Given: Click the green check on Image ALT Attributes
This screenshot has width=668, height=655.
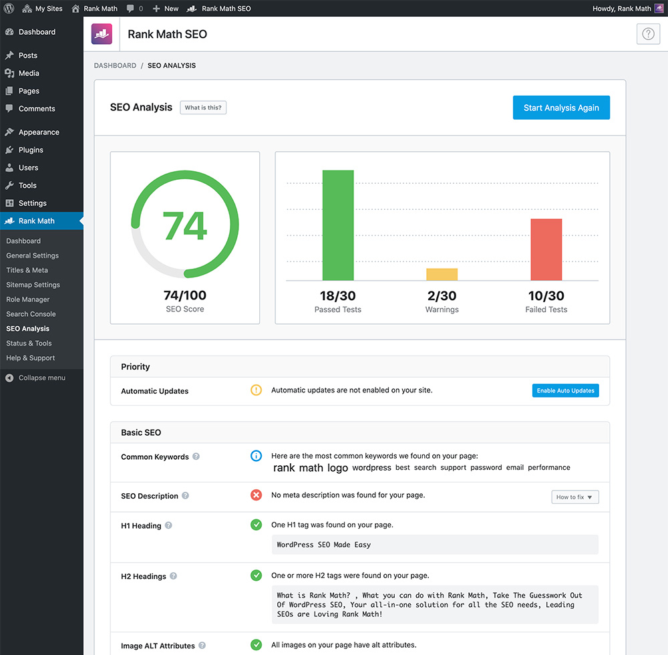Looking at the screenshot, I should [x=256, y=644].
